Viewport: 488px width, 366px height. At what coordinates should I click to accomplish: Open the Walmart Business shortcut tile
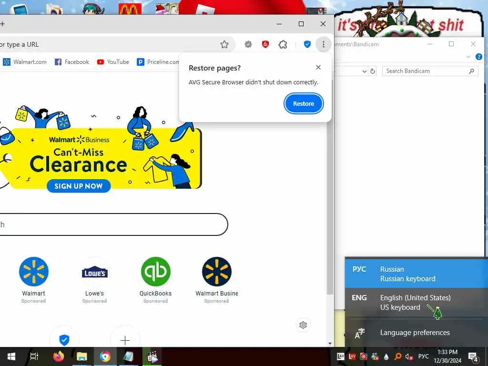coord(217,280)
